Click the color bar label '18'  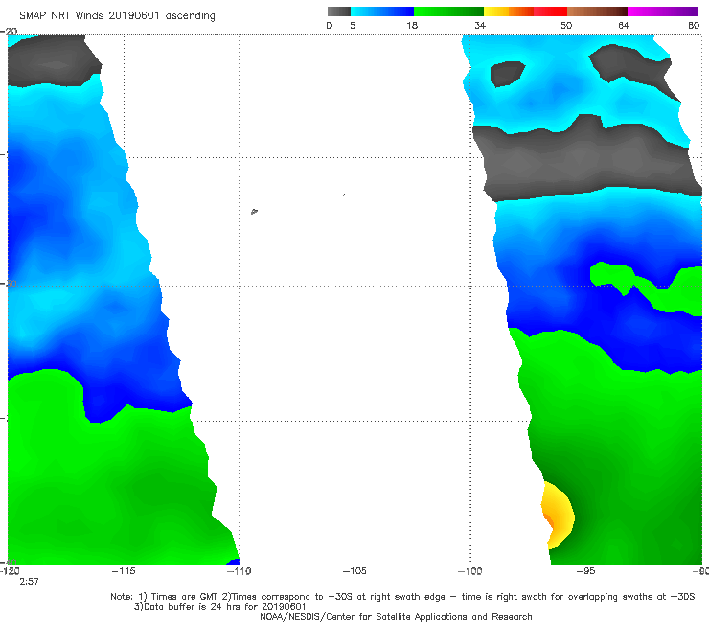pyautogui.click(x=412, y=25)
